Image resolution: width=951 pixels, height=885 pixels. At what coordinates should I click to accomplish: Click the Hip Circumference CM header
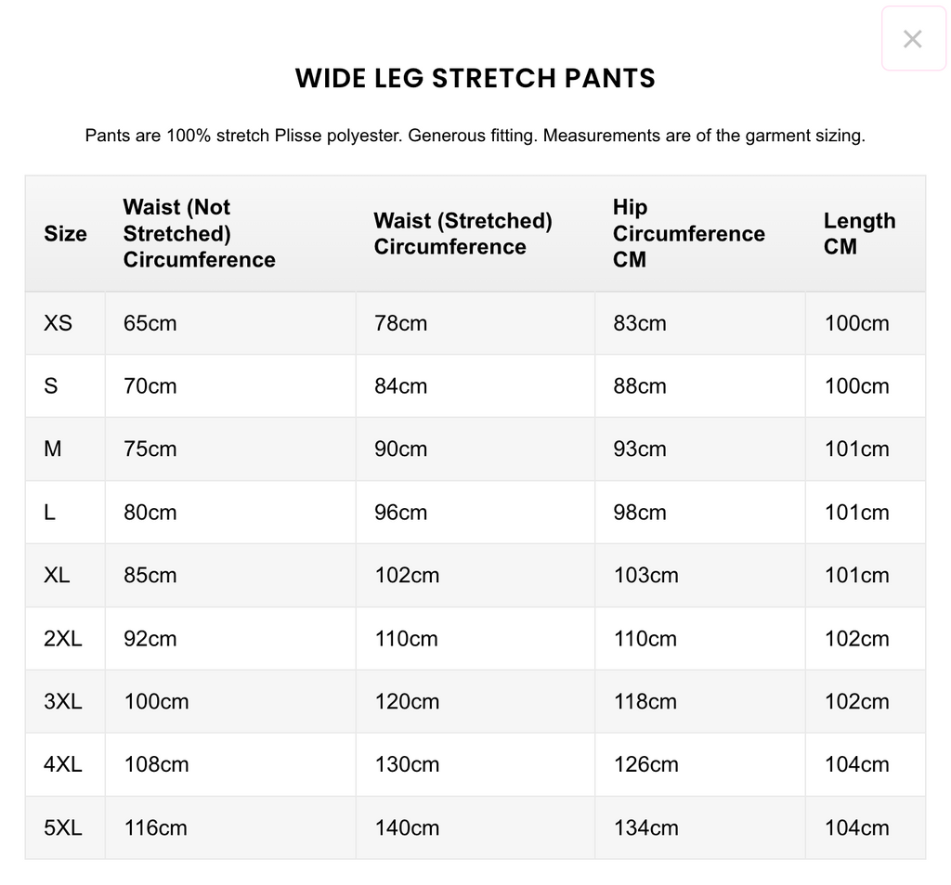[x=688, y=233]
